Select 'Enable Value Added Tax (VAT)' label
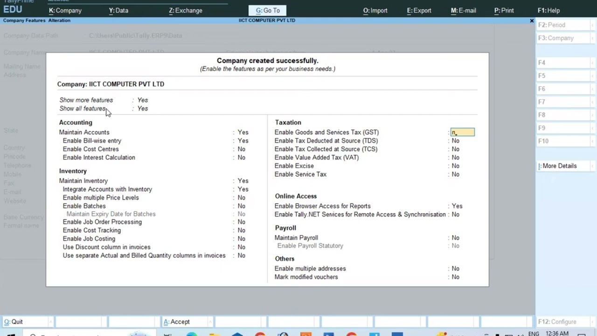Screen dimensions: 597x336 (x=317, y=158)
